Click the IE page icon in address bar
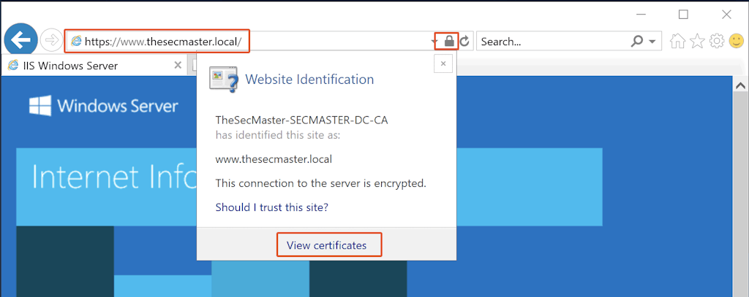 76,42
